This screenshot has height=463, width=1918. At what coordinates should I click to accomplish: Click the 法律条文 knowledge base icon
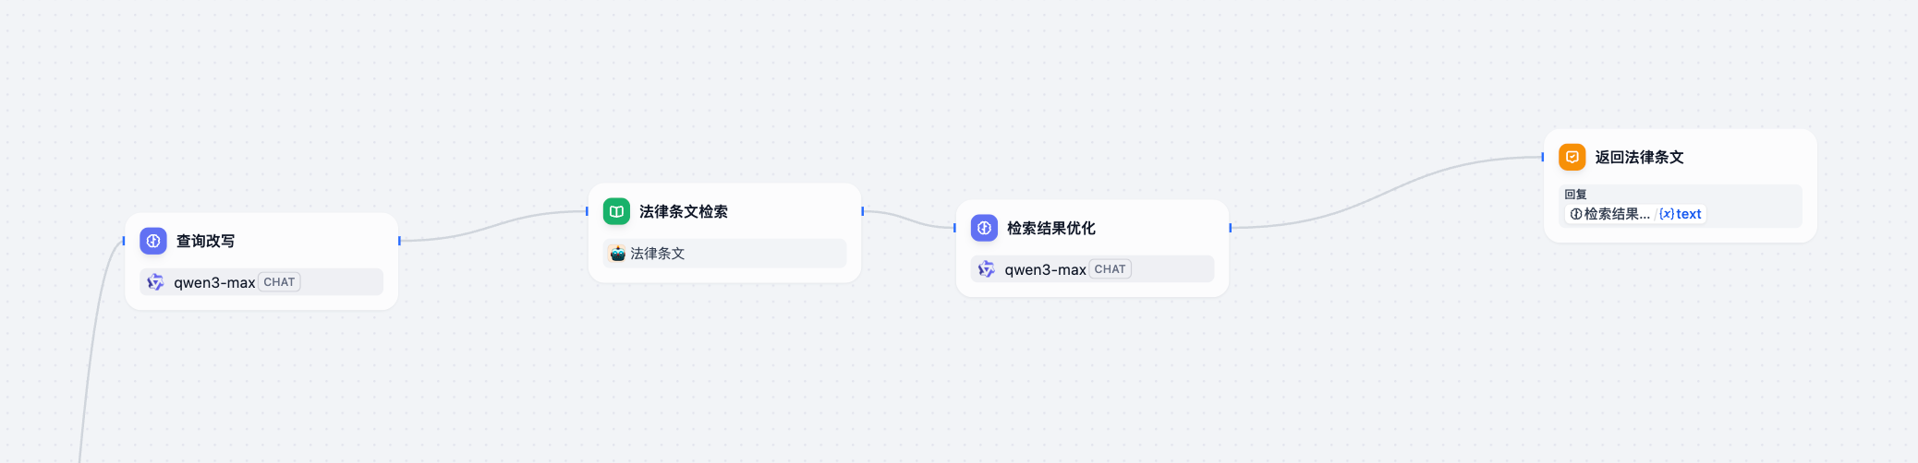[x=618, y=254]
